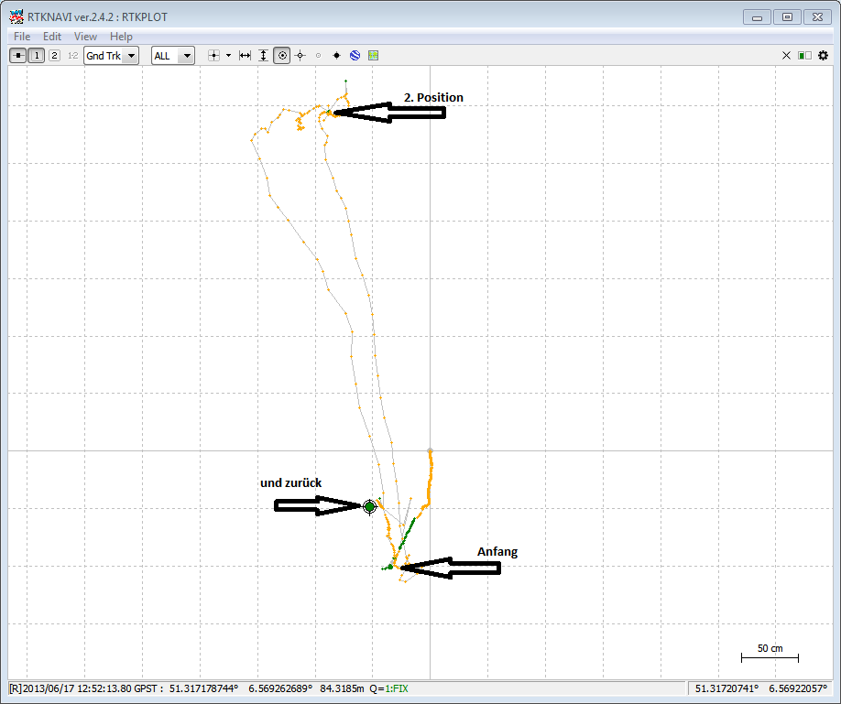Screen dimensions: 841x704
Task: Toggle solution 2 display button
Action: pyautogui.click(x=54, y=56)
